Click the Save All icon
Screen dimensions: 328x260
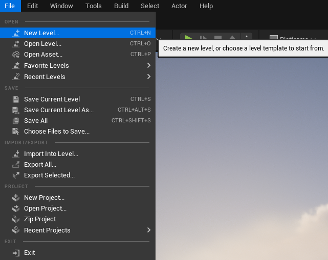point(16,121)
